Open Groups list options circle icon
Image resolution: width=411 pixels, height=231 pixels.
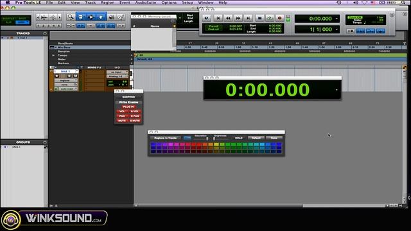45,142
